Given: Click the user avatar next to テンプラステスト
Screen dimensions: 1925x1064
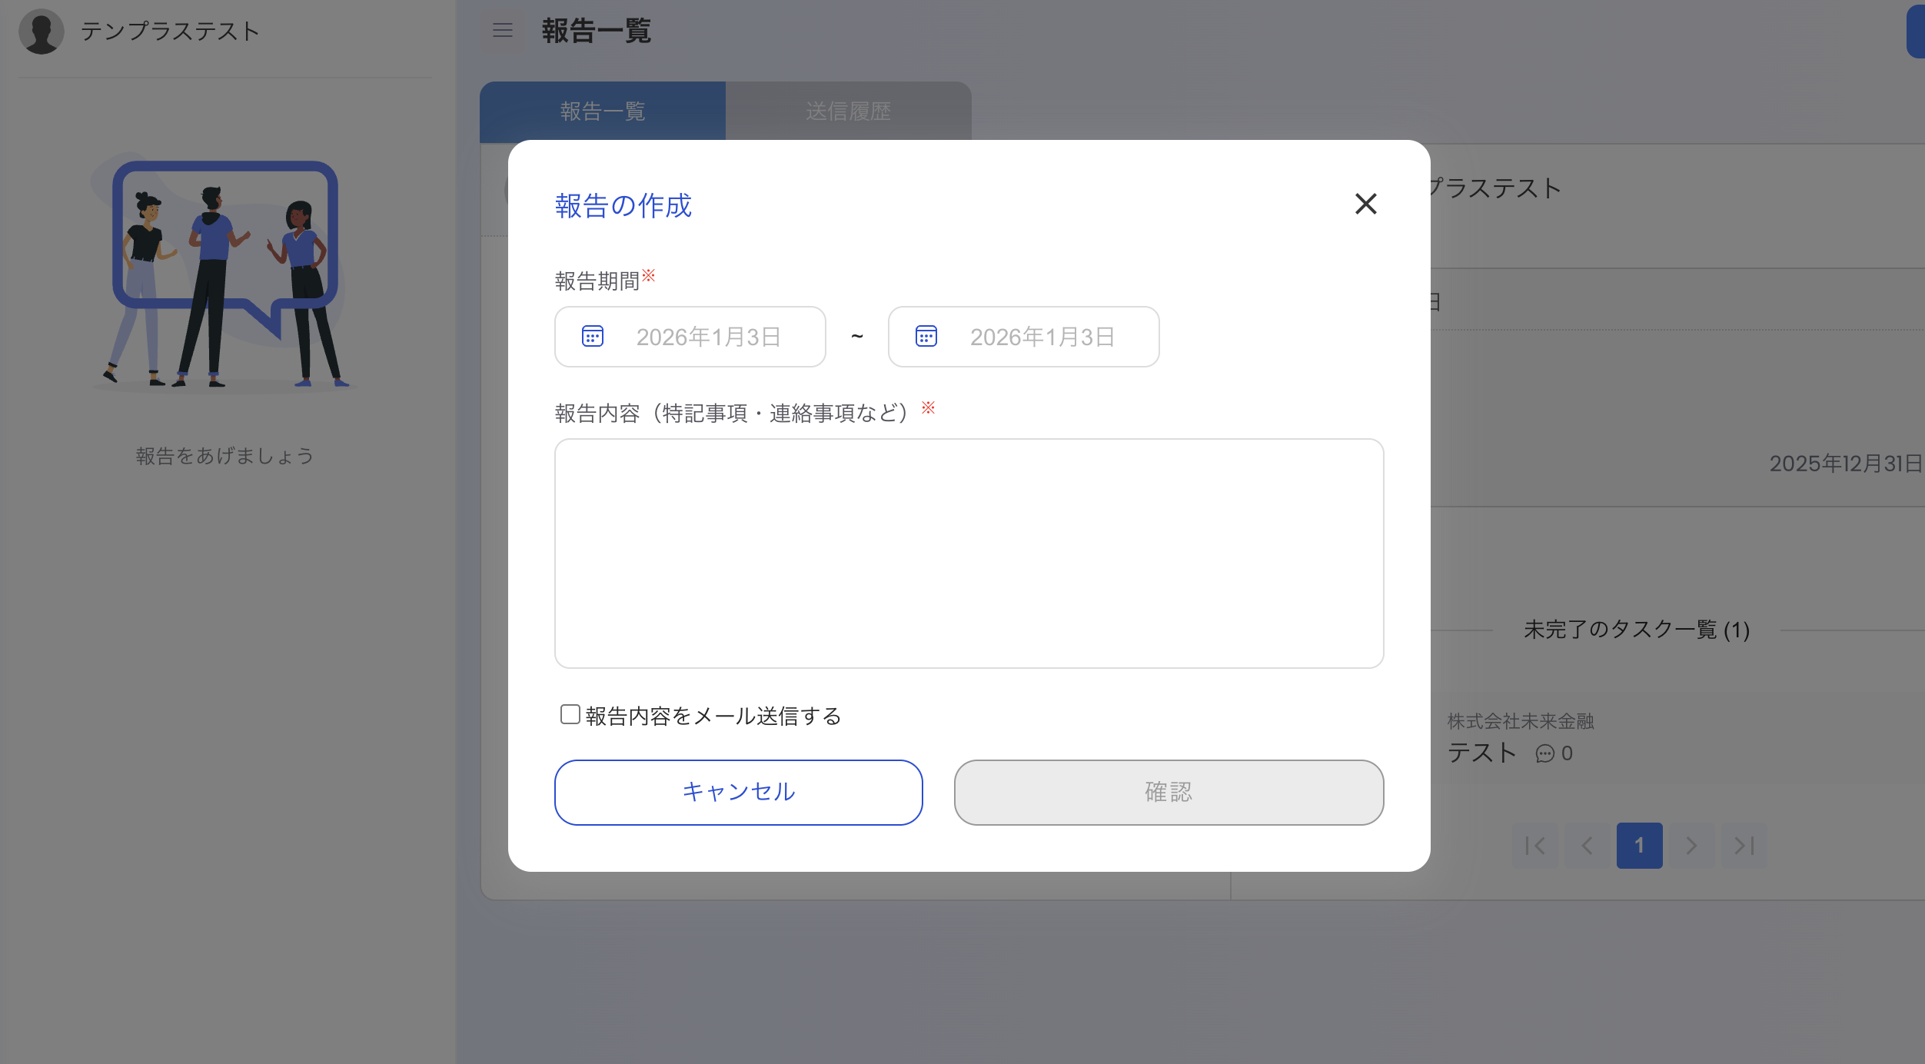Looking at the screenshot, I should pyautogui.click(x=42, y=32).
